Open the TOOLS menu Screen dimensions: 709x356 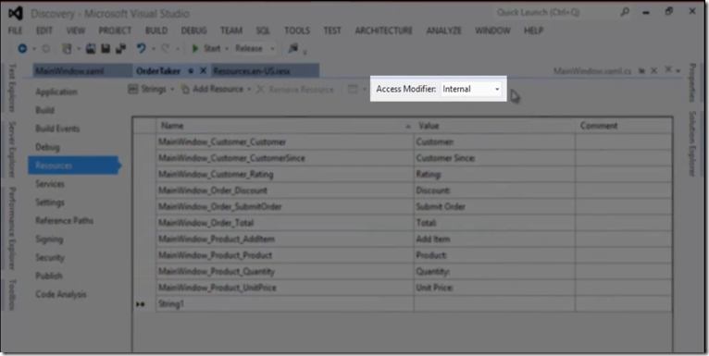(x=297, y=31)
